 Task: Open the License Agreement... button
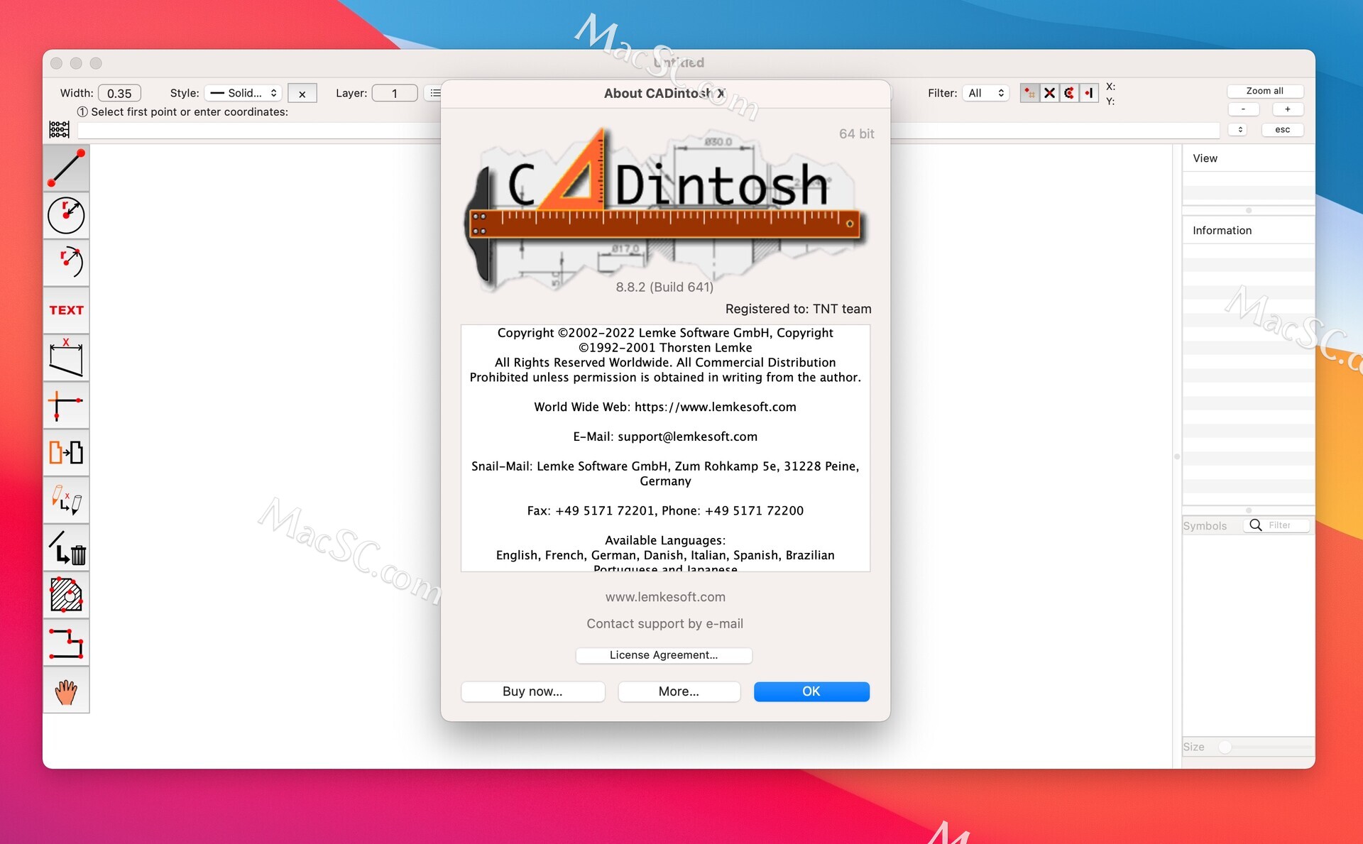click(x=664, y=655)
